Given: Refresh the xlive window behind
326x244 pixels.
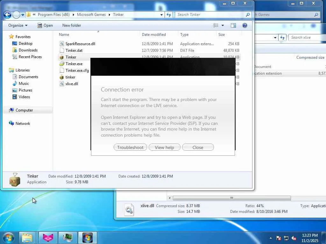Looking at the screenshot, I should click(282, 37).
